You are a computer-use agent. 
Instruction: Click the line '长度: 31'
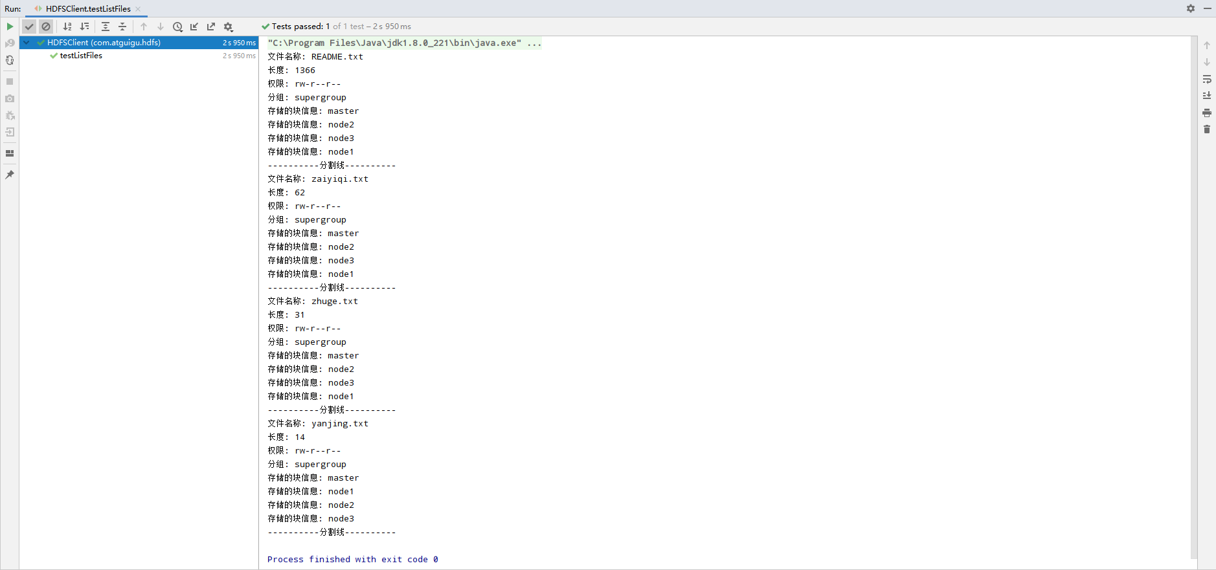(x=286, y=315)
